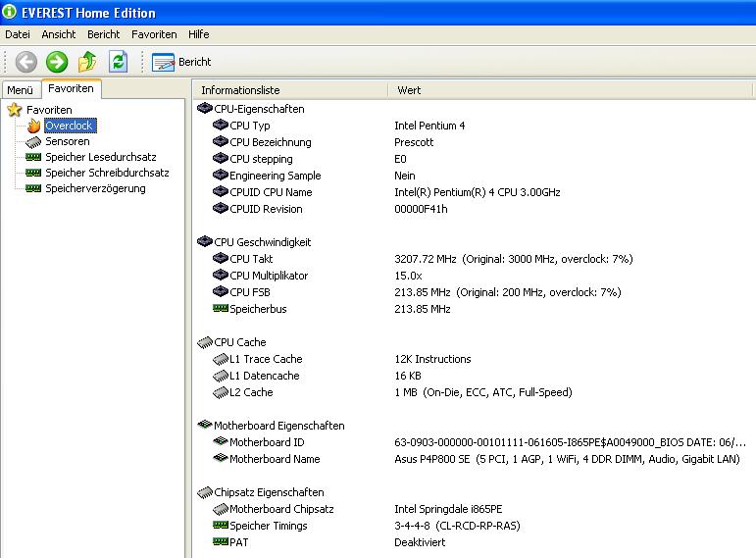756x558 pixels.
Task: Click the value Intel Pentium 4
Action: 429,126
